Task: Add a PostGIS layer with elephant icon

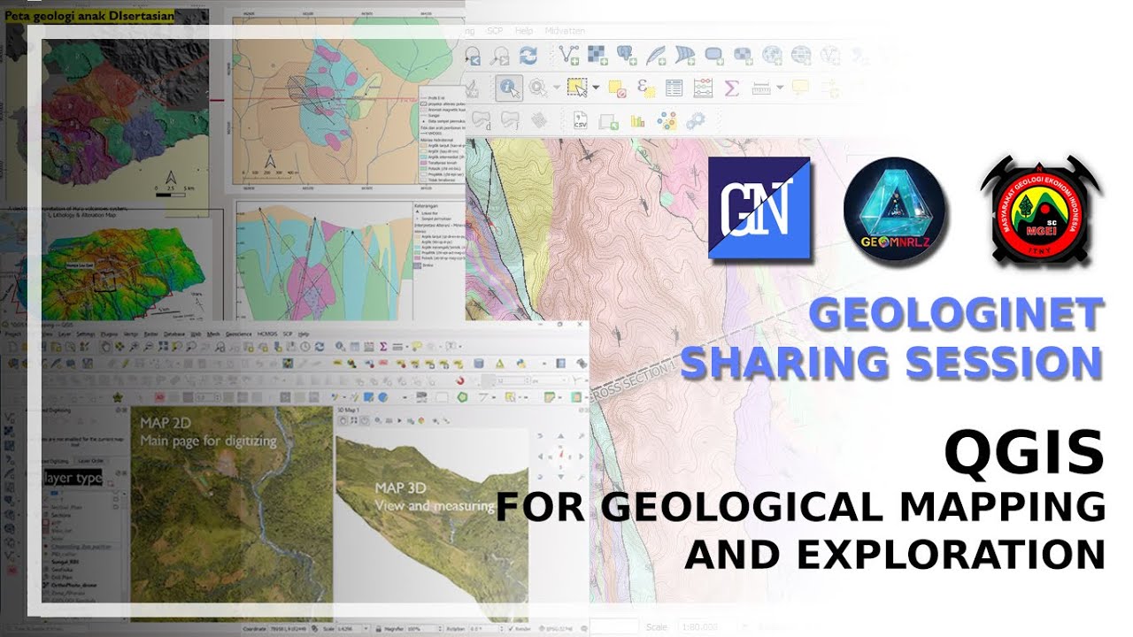Action: coord(627,55)
